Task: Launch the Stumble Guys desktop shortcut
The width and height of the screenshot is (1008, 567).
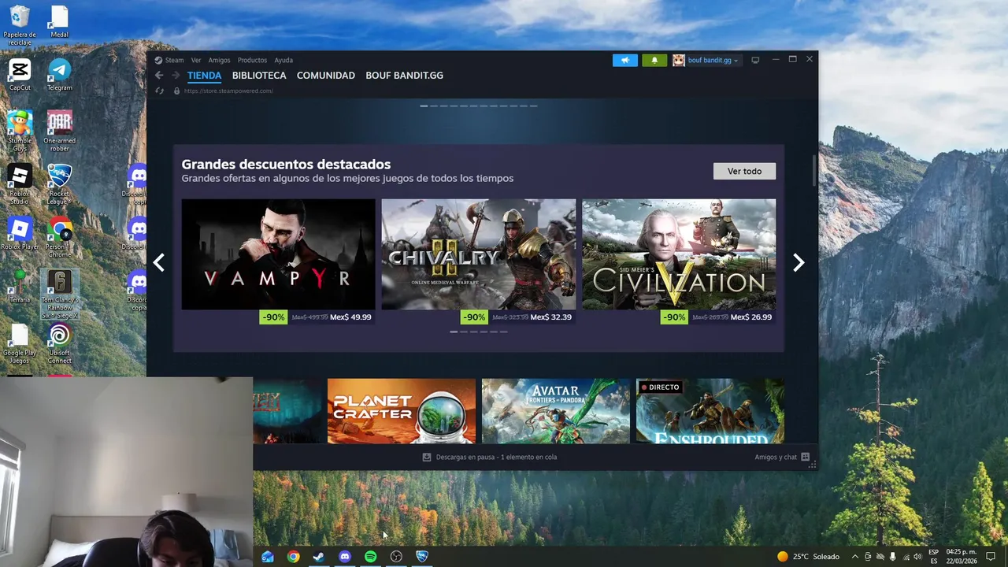Action: pyautogui.click(x=20, y=131)
